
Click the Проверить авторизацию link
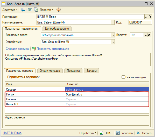point(53,49)
